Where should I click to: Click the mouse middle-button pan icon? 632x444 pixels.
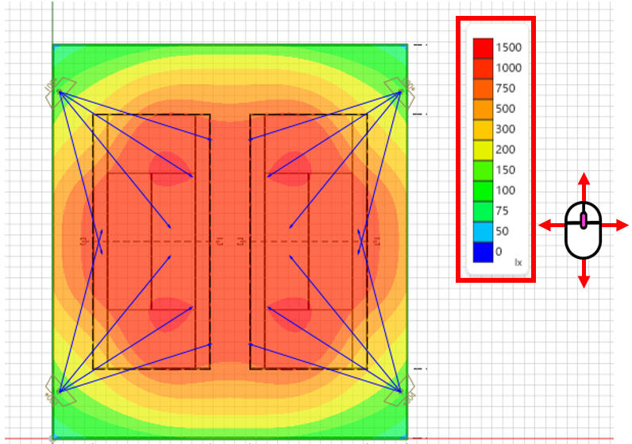pyautogui.click(x=584, y=229)
